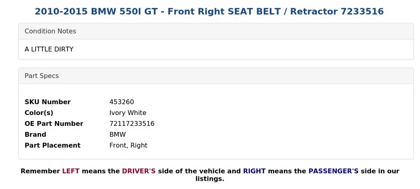Select the SKU value 453260
Screen dimensions: 420x189
122,102
